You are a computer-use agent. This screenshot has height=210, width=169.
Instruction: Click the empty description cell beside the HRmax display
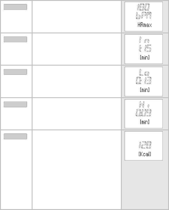pyautogui.click(x=77, y=17)
